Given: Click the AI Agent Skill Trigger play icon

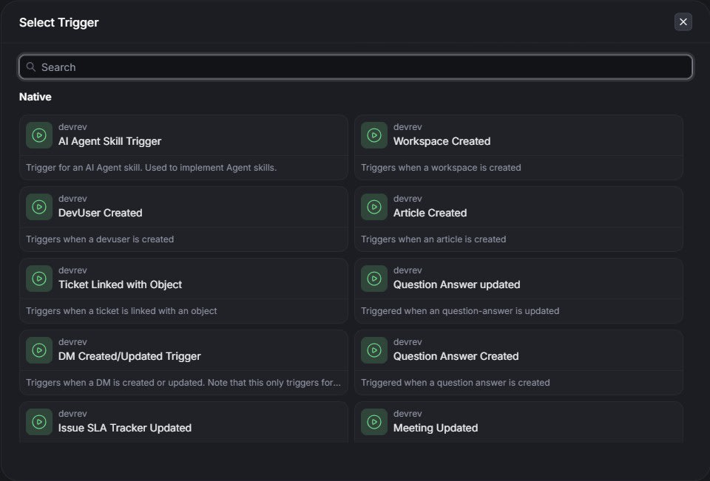Looking at the screenshot, I should tap(39, 135).
